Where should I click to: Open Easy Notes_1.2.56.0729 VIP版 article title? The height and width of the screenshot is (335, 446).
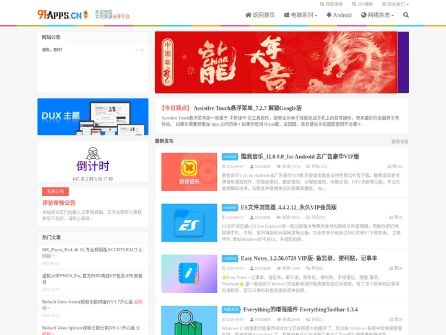point(309,258)
